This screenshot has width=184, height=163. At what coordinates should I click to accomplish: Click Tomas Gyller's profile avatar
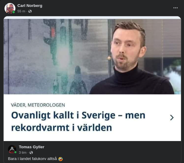click(x=12, y=149)
